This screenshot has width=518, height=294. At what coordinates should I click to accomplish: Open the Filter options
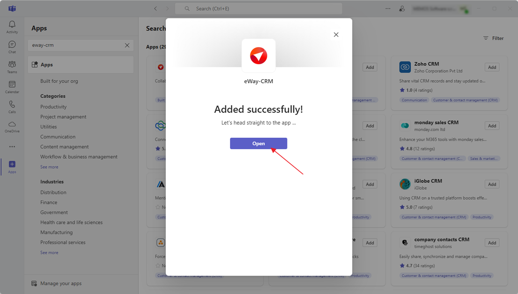(x=493, y=38)
